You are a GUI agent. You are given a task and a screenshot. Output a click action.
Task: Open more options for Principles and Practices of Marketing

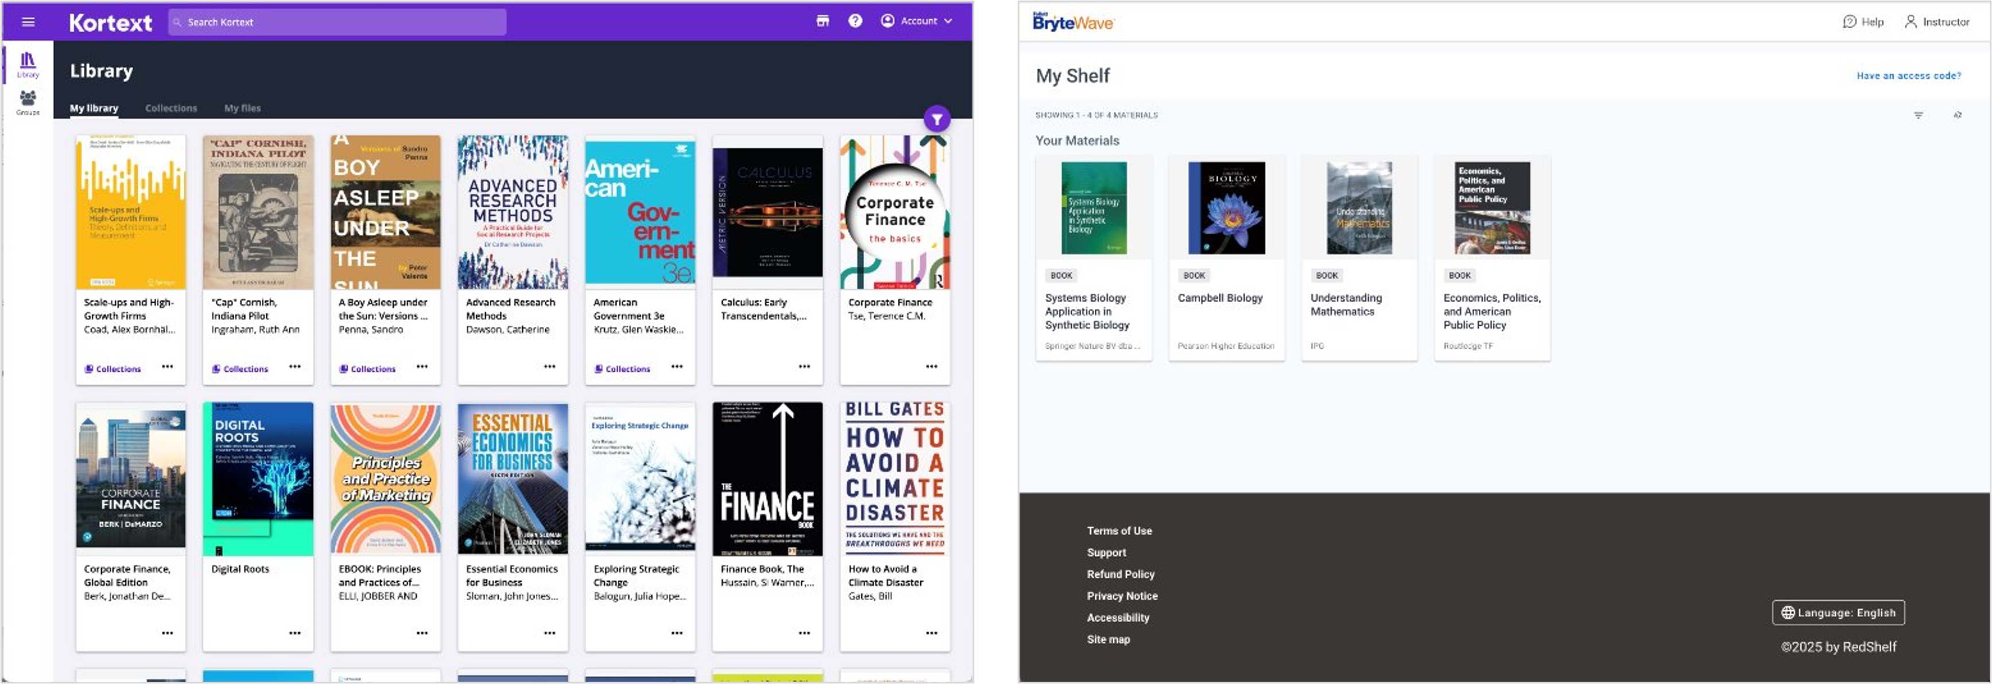click(422, 633)
